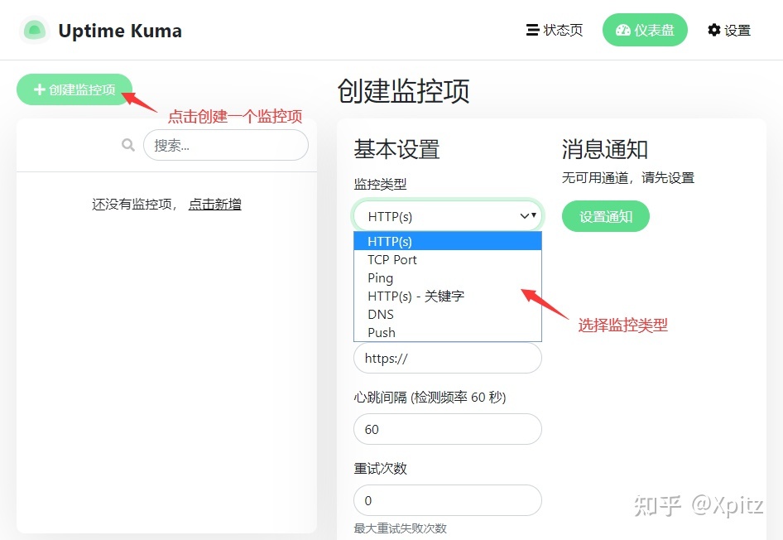Select HTTP(s) - 关键字 option
This screenshot has height=540, width=783.
[x=448, y=297]
